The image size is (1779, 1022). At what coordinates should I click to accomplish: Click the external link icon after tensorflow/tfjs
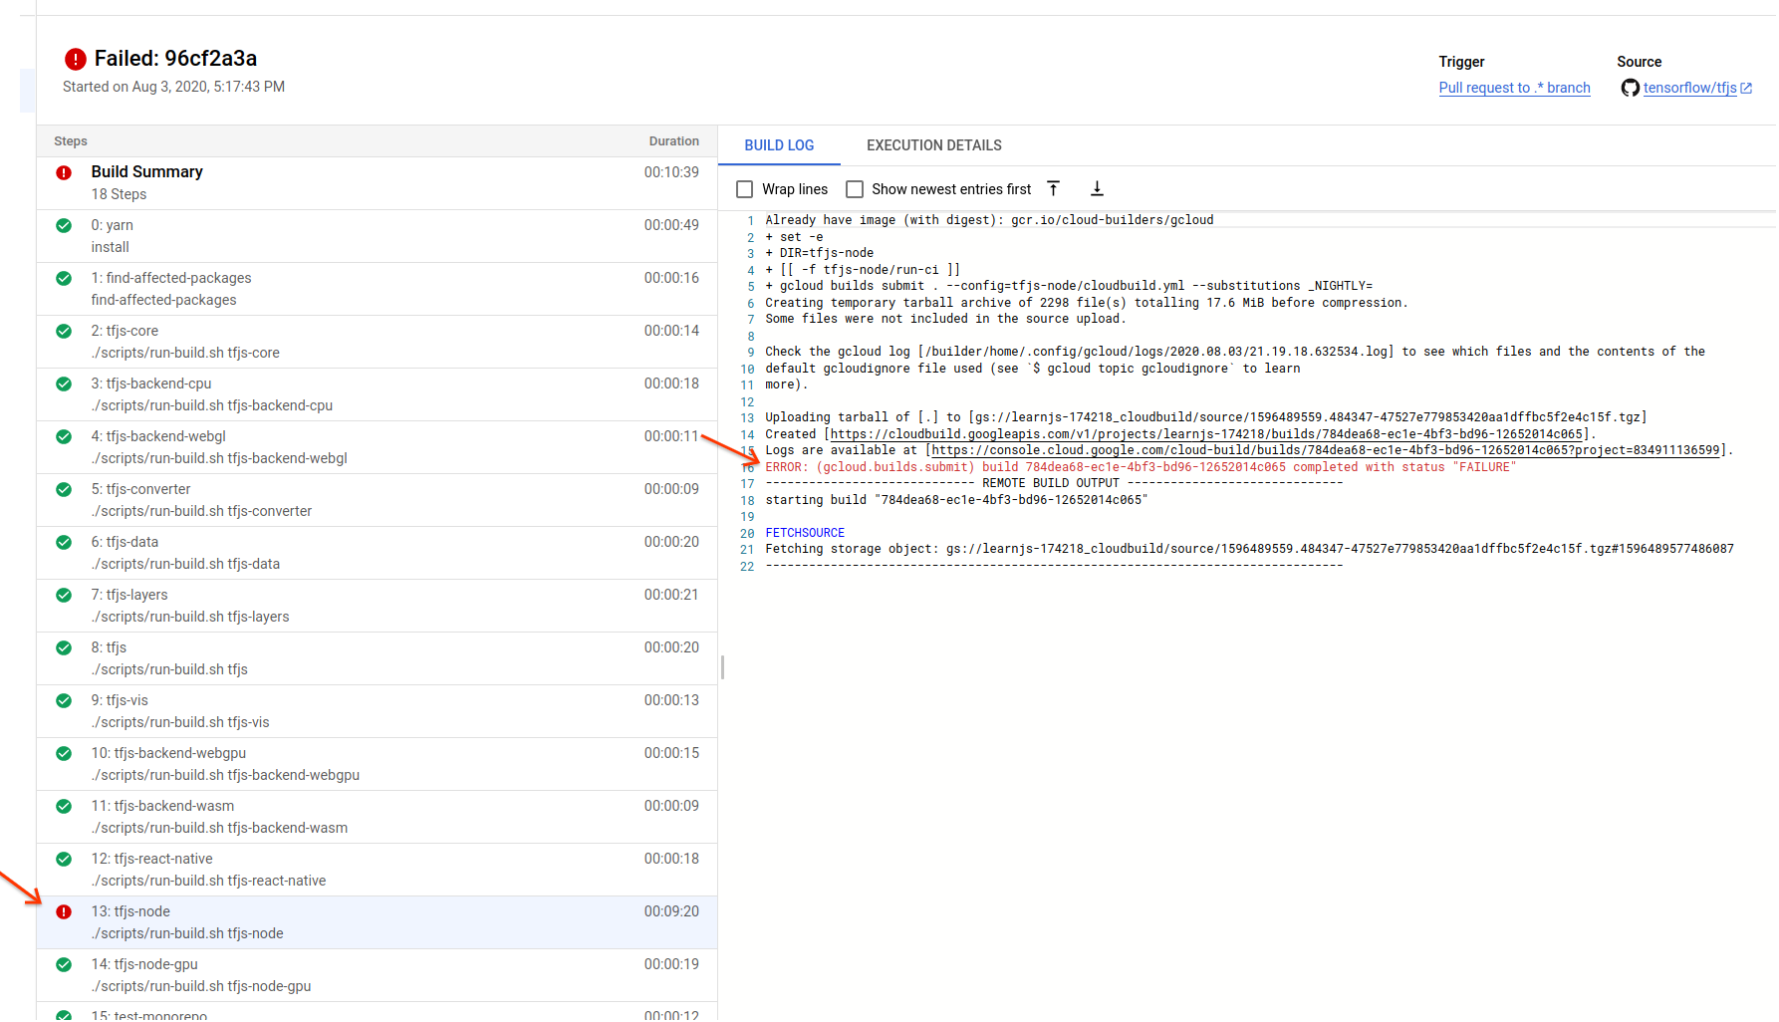1746,89
